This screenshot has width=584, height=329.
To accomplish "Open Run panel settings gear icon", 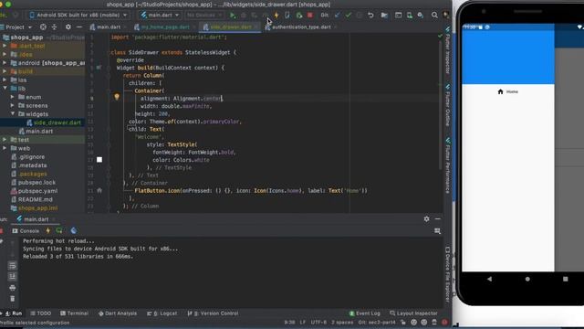I will [426, 219].
